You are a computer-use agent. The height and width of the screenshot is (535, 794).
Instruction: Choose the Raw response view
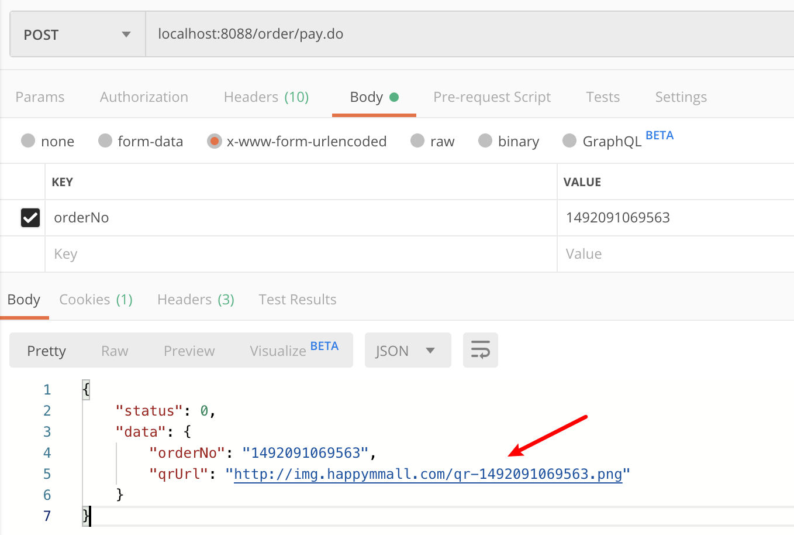point(115,351)
